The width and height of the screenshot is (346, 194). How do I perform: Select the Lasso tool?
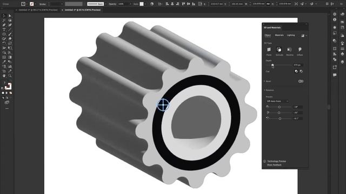coord(10,20)
